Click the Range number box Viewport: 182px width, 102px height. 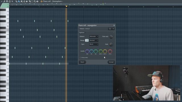(87, 40)
